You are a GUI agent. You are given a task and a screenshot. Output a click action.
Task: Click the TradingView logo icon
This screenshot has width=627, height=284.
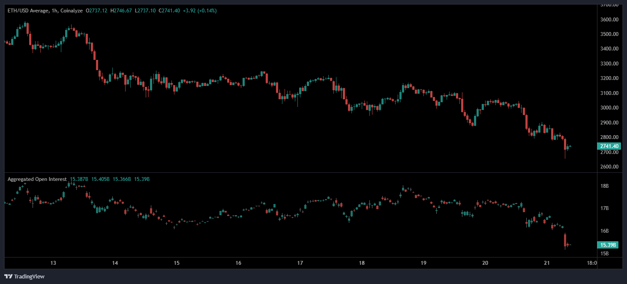click(8, 276)
